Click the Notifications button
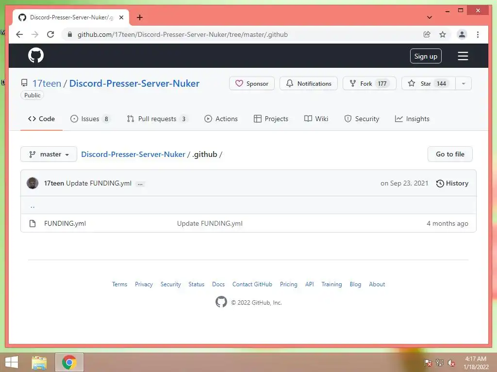The height and width of the screenshot is (372, 497). 309,83
